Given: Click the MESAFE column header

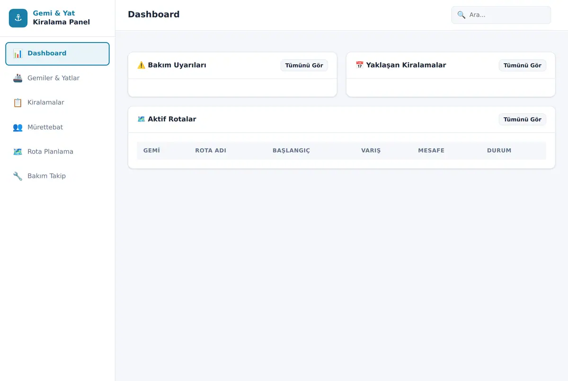Looking at the screenshot, I should point(431,151).
